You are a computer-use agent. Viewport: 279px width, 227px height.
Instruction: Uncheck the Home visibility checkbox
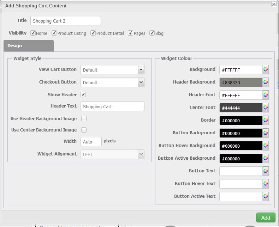click(x=33, y=33)
